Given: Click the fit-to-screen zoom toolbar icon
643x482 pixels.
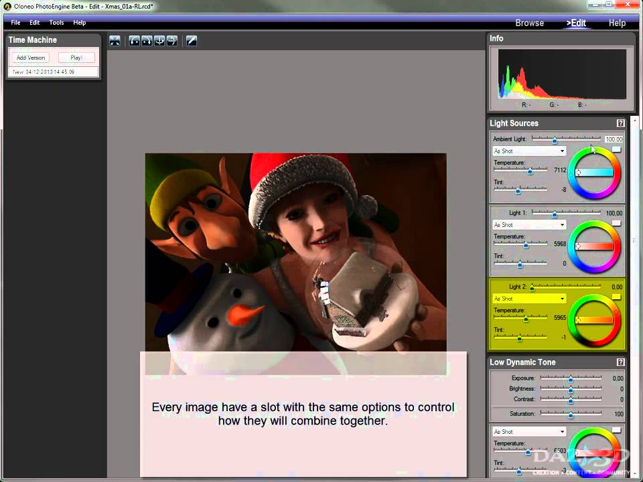Looking at the screenshot, I should click(115, 41).
